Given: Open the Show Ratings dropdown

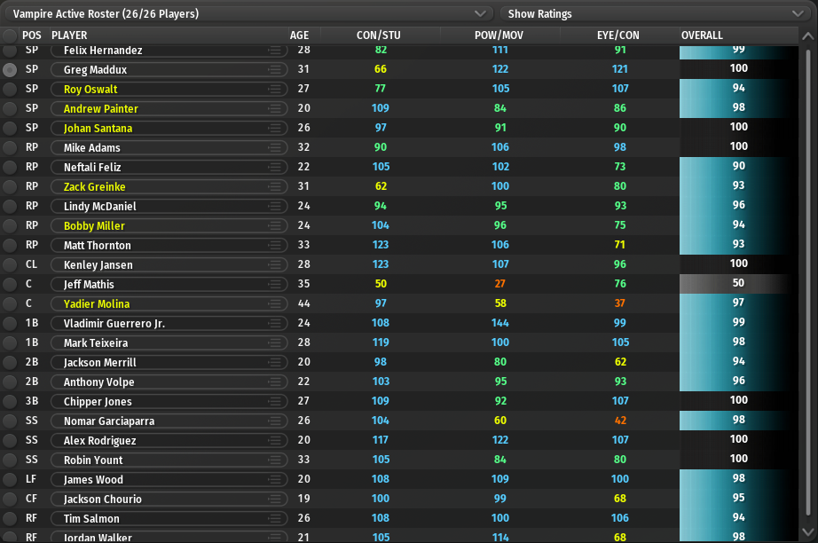Looking at the screenshot, I should click(x=655, y=13).
